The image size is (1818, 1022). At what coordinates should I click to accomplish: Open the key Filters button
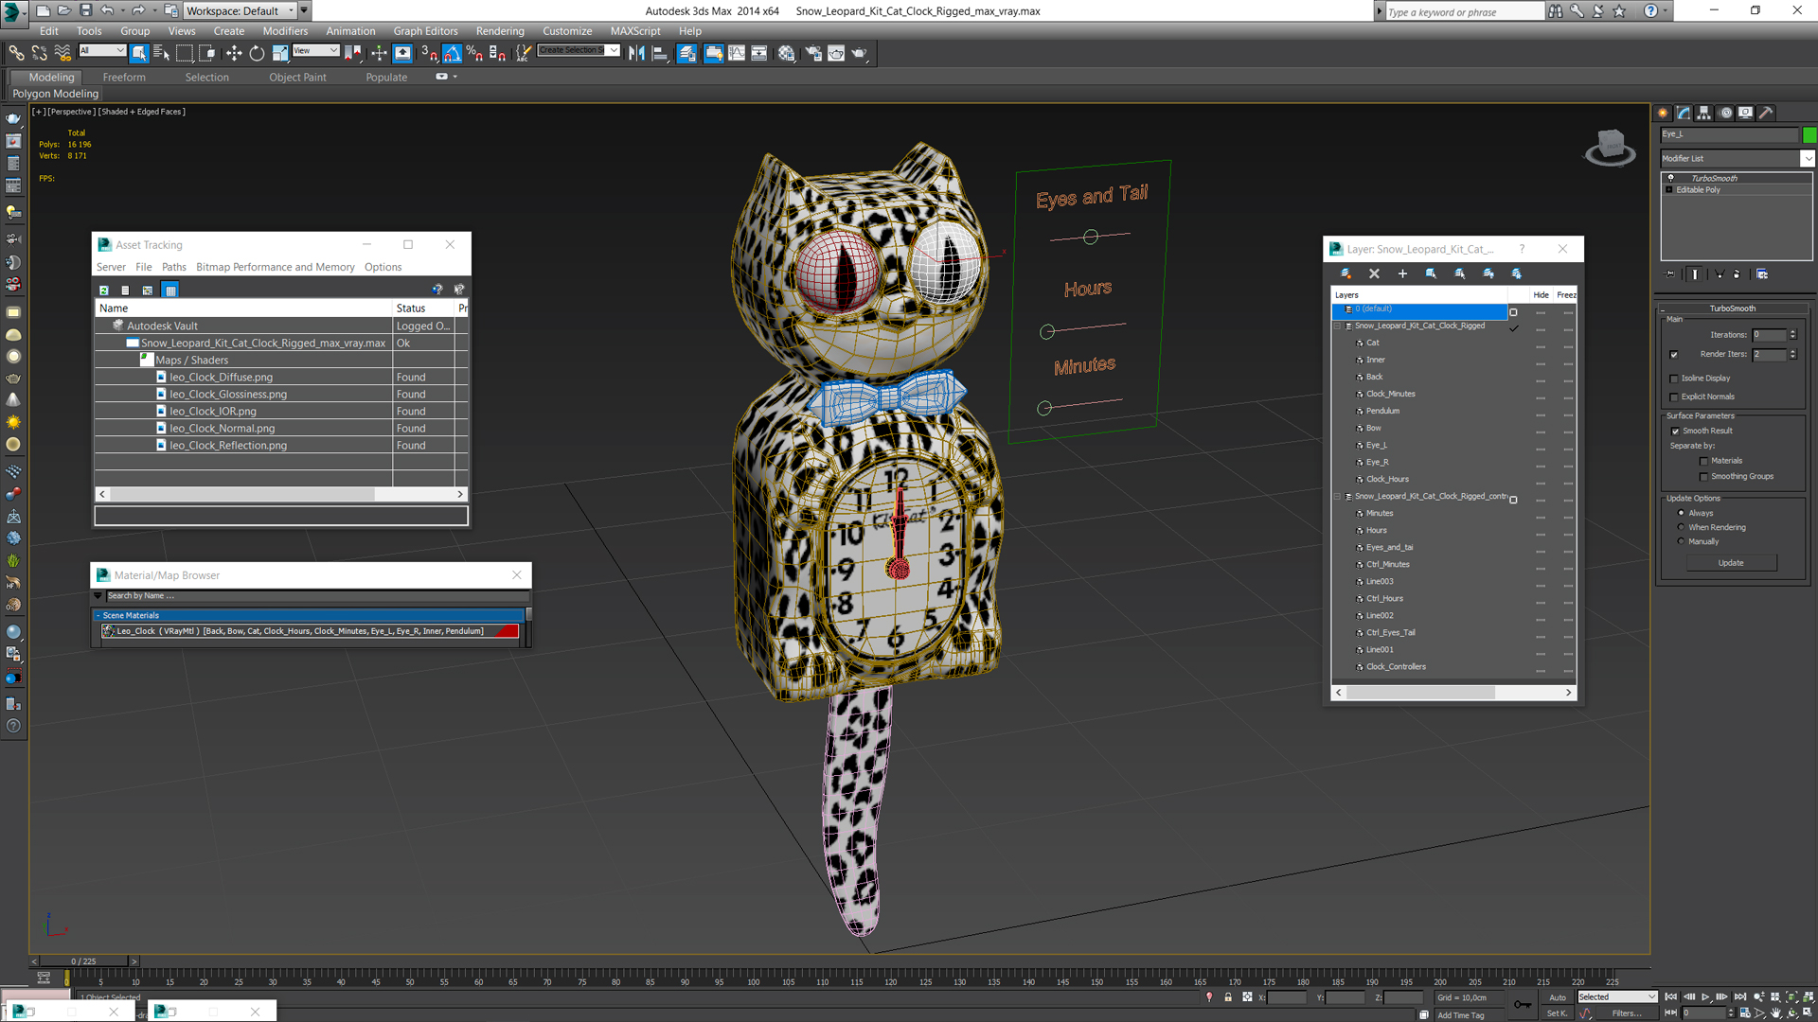point(1628,1013)
